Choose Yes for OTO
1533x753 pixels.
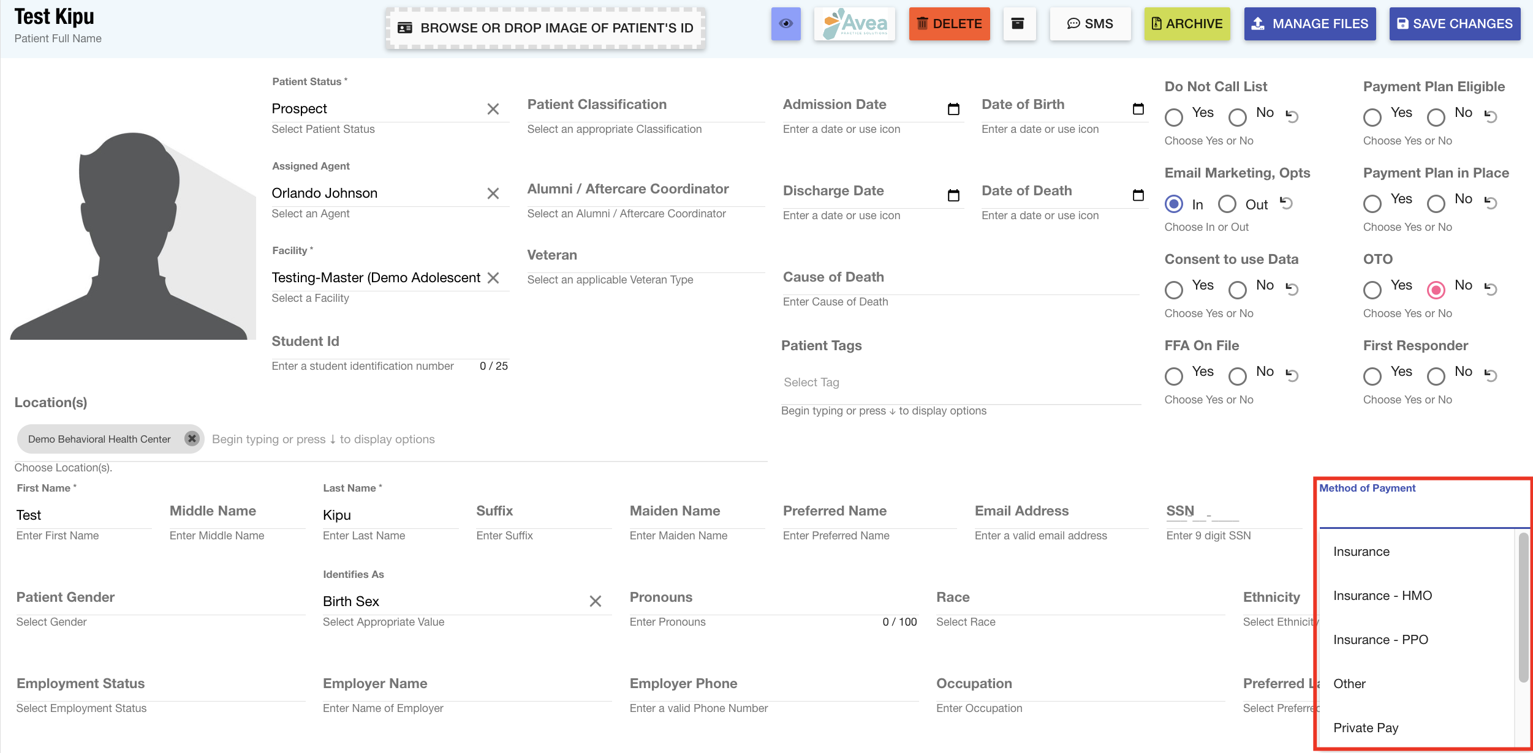click(1372, 290)
